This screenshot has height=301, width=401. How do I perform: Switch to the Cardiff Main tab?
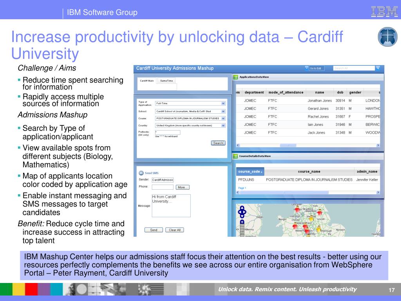[x=147, y=81]
